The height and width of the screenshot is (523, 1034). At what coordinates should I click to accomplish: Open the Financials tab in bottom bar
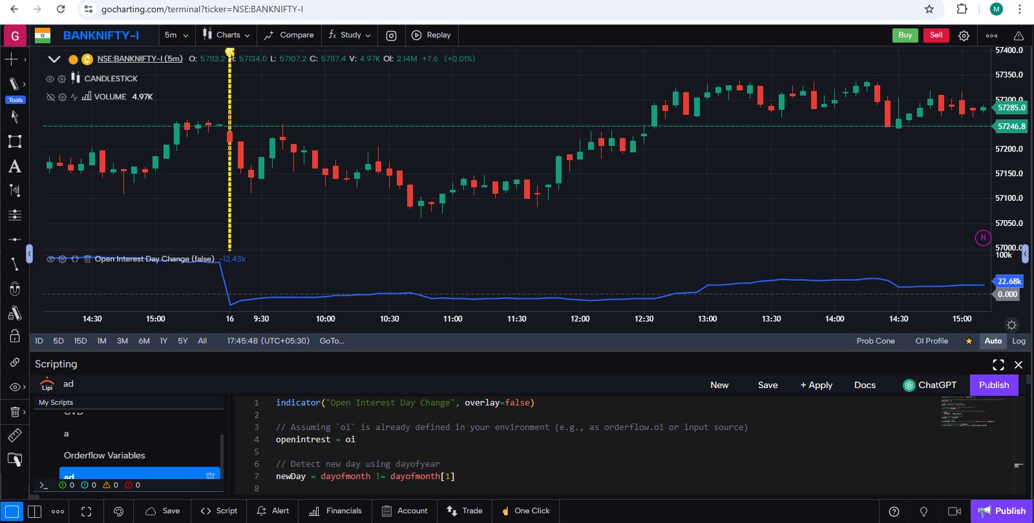pyautogui.click(x=335, y=511)
